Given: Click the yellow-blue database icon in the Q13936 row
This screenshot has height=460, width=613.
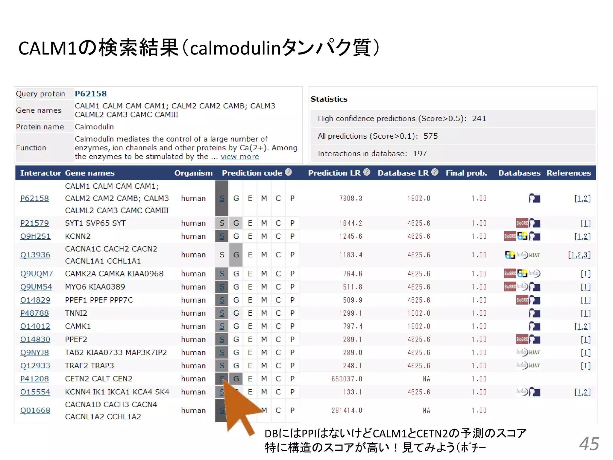Looking at the screenshot, I should pyautogui.click(x=510, y=255).
